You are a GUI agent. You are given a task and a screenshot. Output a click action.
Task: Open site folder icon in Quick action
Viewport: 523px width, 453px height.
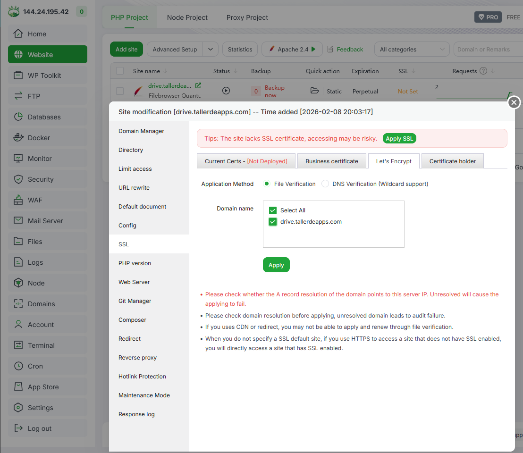click(314, 91)
